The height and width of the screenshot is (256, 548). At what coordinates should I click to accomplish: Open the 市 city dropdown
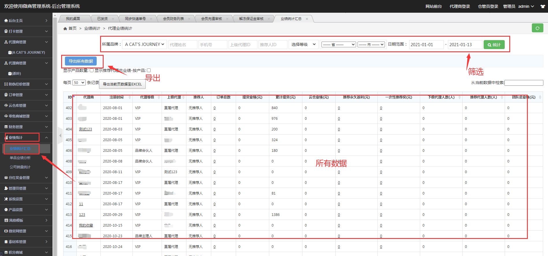click(371, 44)
